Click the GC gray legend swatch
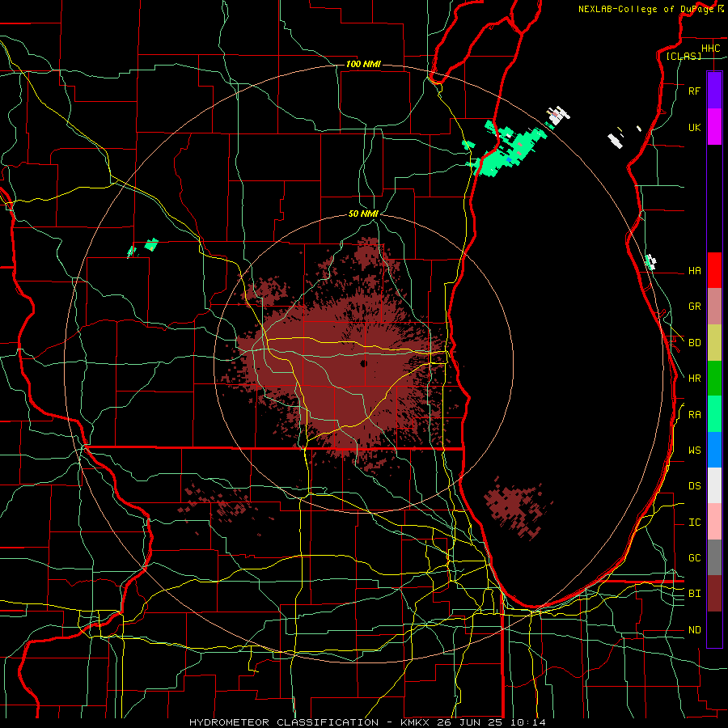Viewport: 728px width, 728px height. [714, 557]
